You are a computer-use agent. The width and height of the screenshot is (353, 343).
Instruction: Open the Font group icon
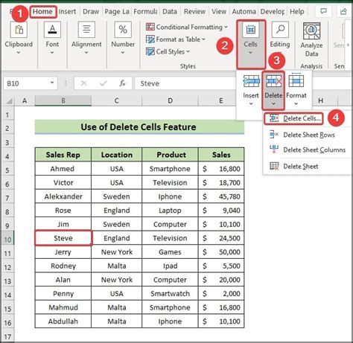click(x=52, y=30)
